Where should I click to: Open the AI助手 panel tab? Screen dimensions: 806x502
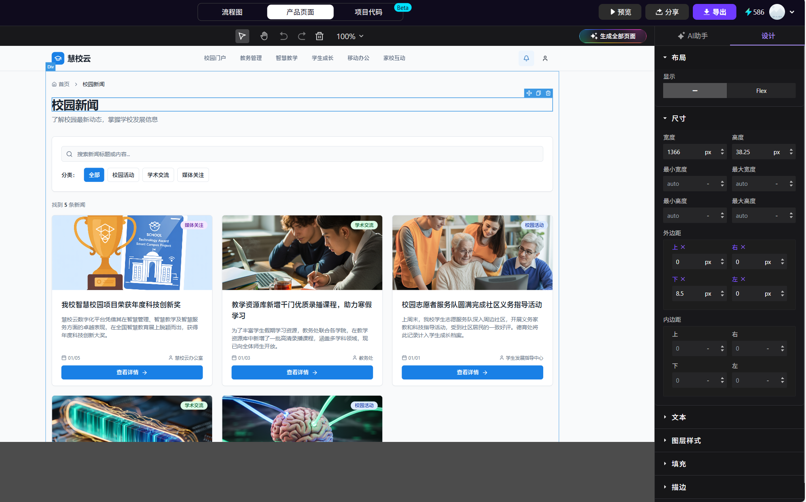click(692, 36)
